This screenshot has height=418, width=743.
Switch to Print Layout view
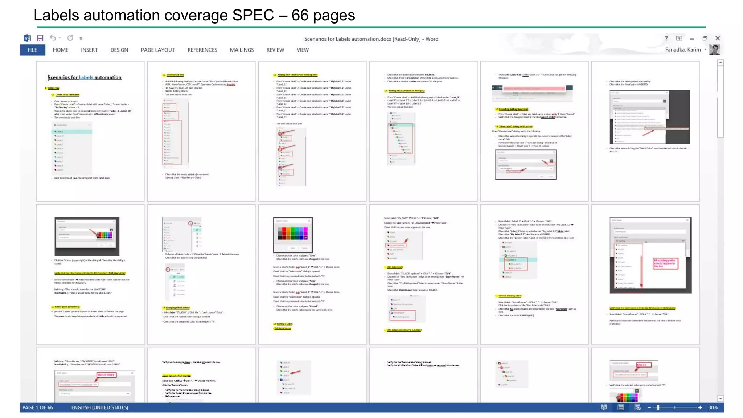tap(621, 407)
